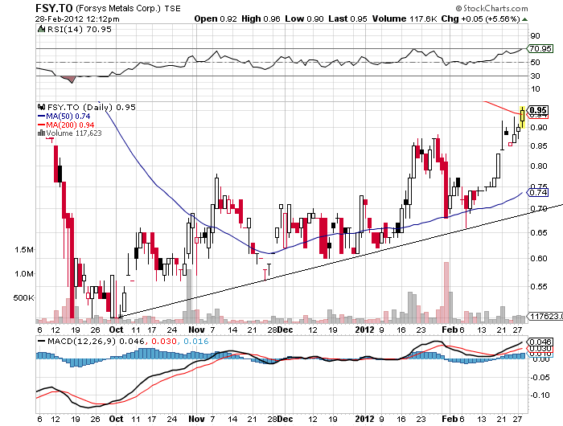Click the MACD signal value 0.030
The image size is (563, 426).
(164, 341)
